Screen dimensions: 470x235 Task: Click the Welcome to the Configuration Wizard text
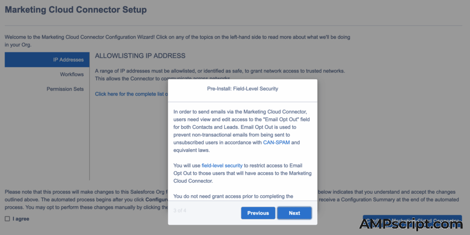[179, 37]
